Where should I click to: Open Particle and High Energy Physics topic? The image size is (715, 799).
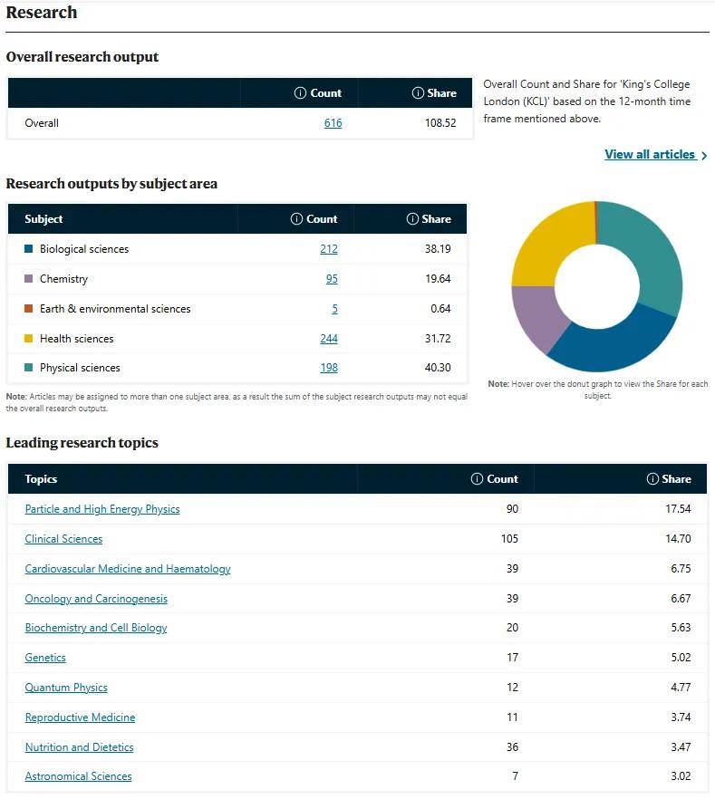coord(102,509)
